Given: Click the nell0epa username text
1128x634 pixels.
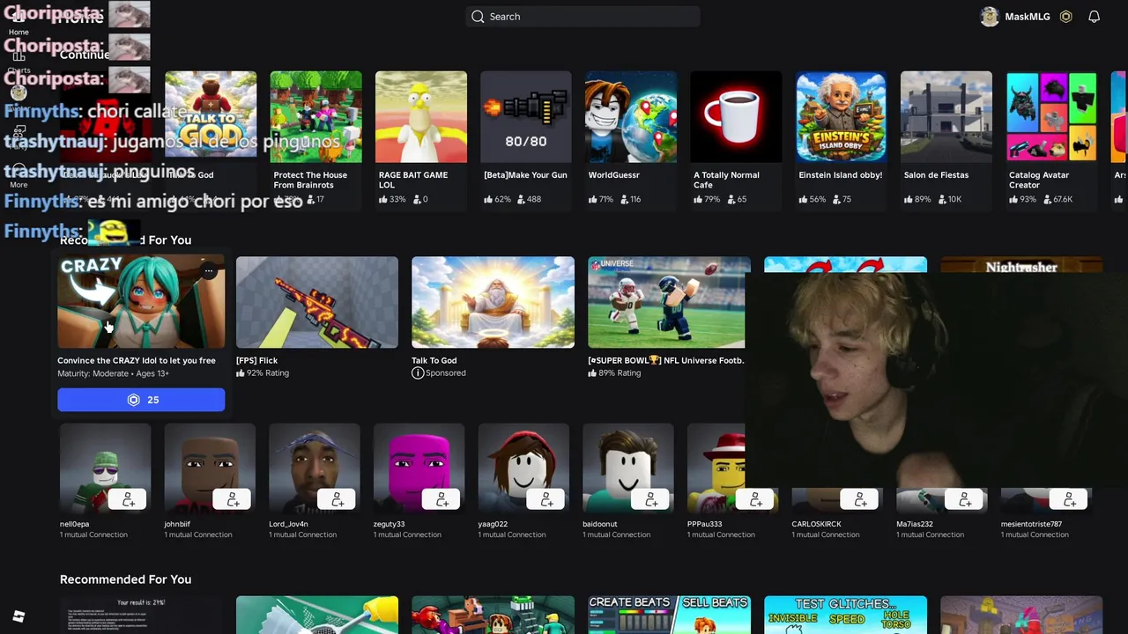Looking at the screenshot, I should (x=74, y=524).
